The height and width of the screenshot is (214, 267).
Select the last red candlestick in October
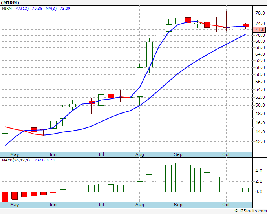pyautogui.click(x=245, y=25)
